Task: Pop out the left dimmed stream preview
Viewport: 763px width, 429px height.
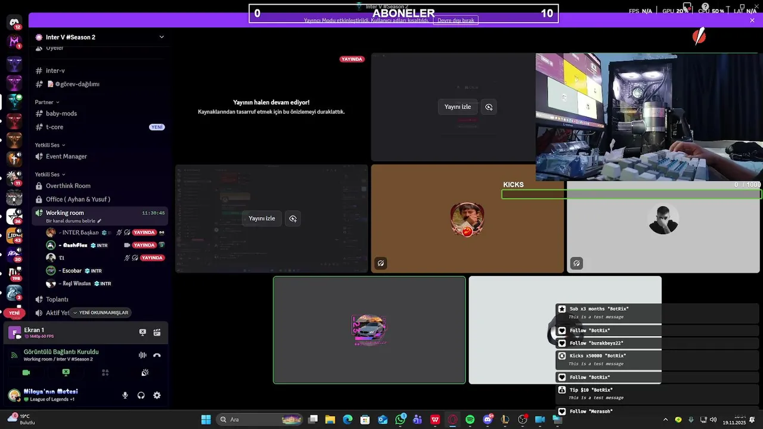Action: point(293,219)
